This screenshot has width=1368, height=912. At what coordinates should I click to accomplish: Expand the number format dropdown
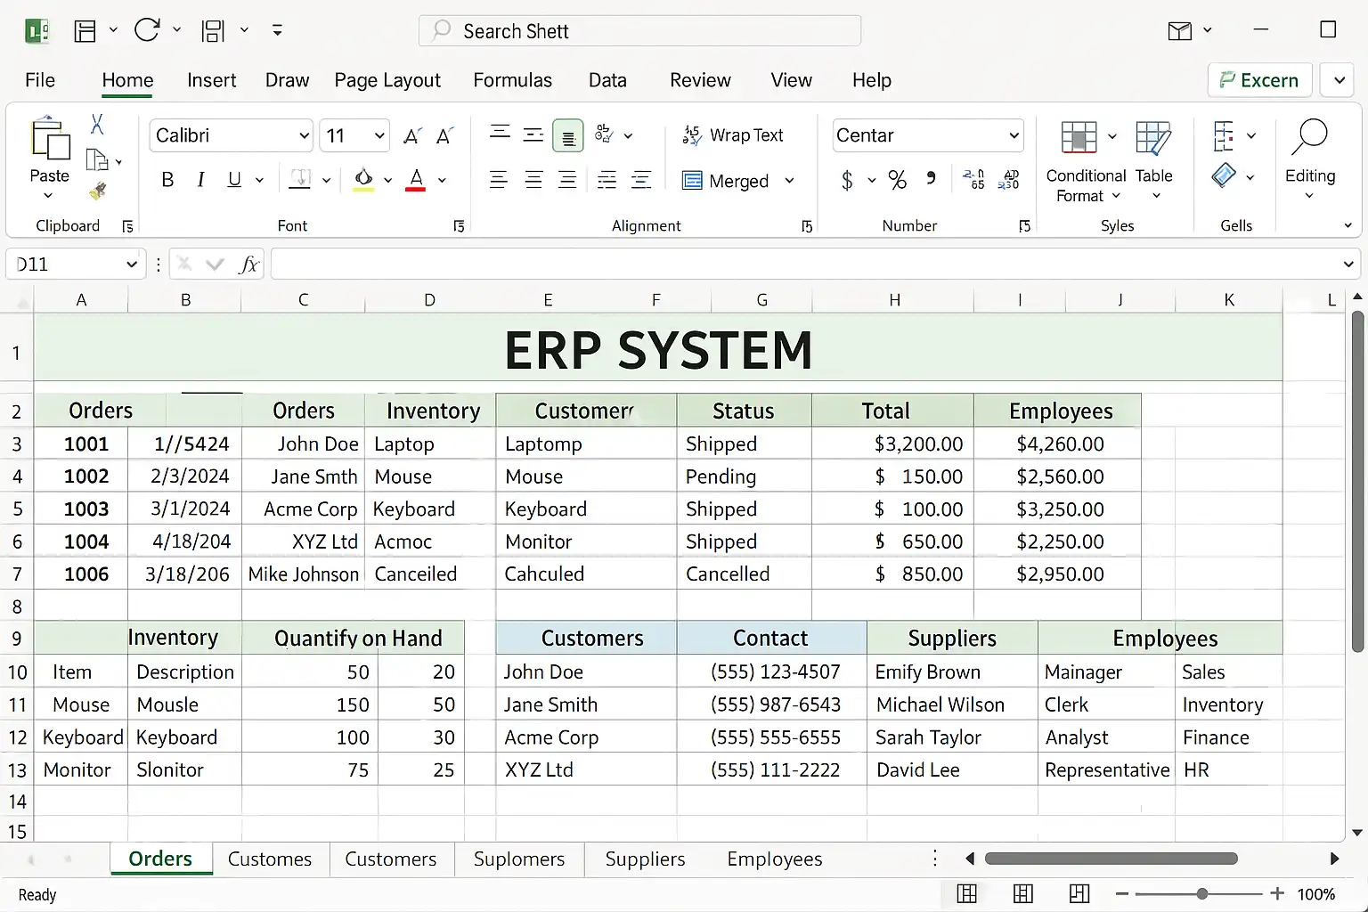coord(1014,136)
